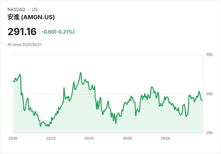Viewport: 221px width, 154px height.
Task: Click the 350 horizontal gridline at the chart top
Action: click(x=108, y=55)
